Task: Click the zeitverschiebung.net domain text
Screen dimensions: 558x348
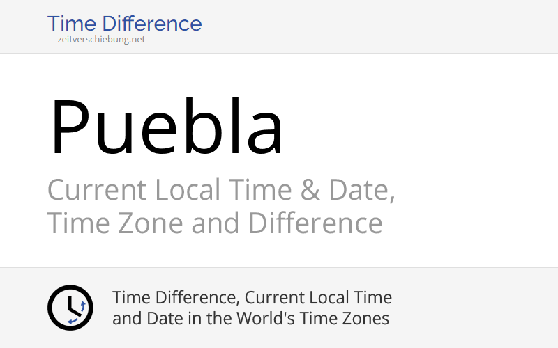Action: pyautogui.click(x=101, y=40)
